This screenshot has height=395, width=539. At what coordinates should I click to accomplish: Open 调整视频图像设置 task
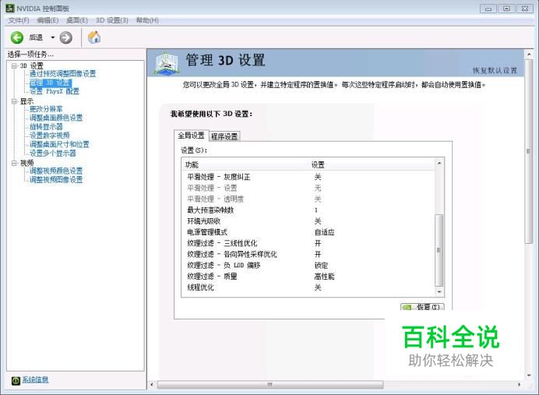56,180
